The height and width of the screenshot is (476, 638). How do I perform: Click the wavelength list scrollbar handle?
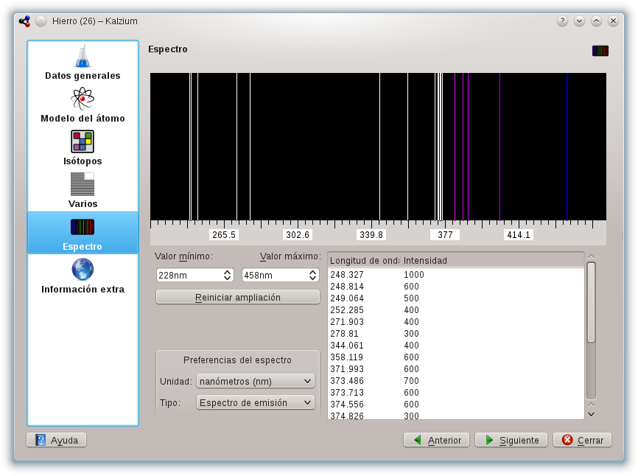(x=592, y=302)
